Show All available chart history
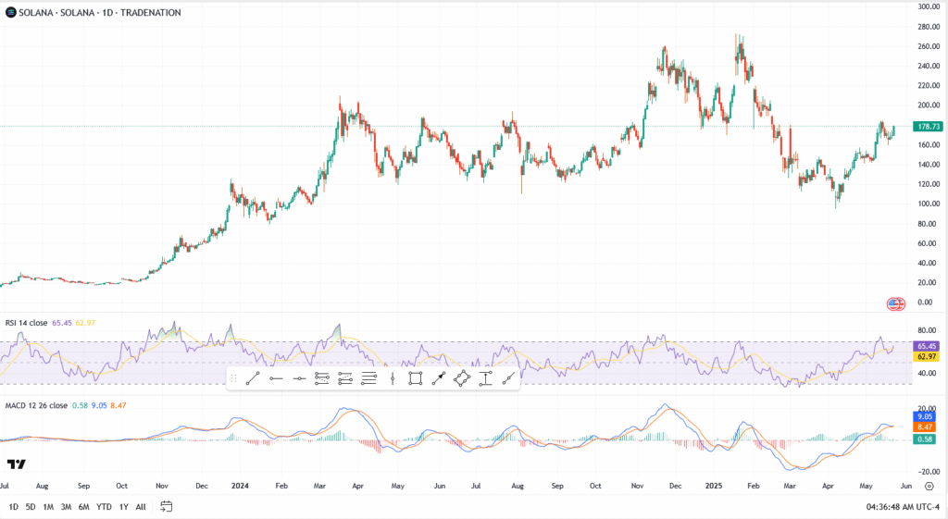This screenshot has width=948, height=519. click(x=141, y=506)
